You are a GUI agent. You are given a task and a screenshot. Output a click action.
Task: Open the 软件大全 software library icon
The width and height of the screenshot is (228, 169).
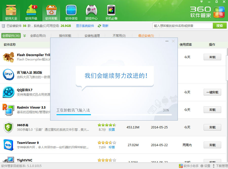[x=11, y=12]
